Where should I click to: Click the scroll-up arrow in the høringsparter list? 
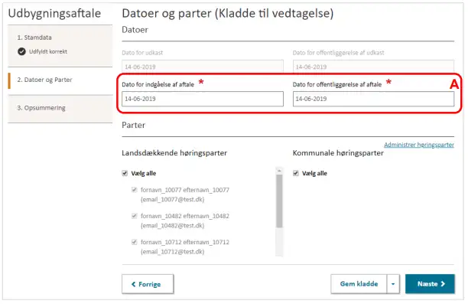[279, 171]
